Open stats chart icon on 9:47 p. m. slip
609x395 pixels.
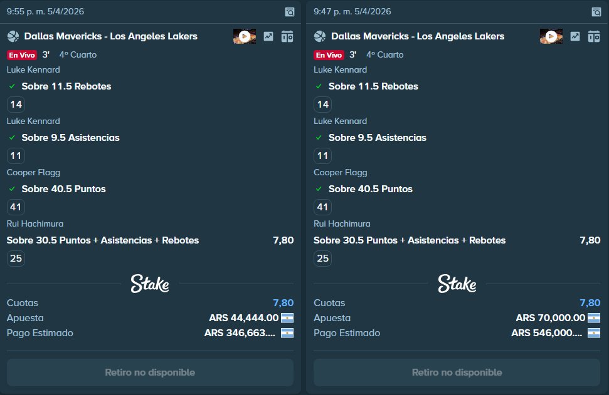575,36
